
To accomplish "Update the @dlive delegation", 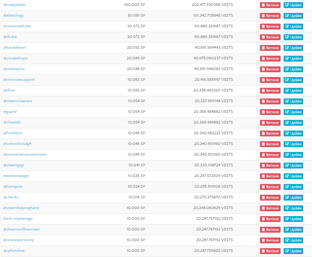I will tap(293, 91).
